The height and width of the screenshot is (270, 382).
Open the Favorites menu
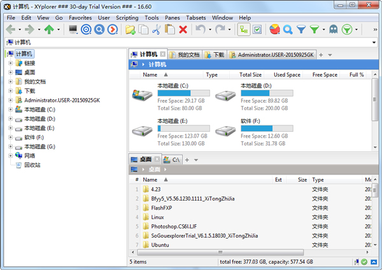click(80, 18)
